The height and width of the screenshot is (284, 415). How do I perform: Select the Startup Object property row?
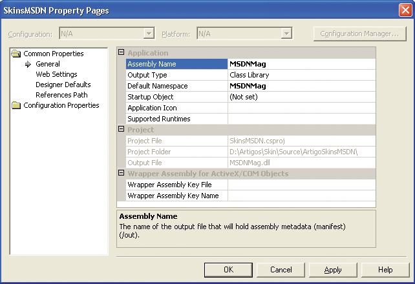point(176,97)
